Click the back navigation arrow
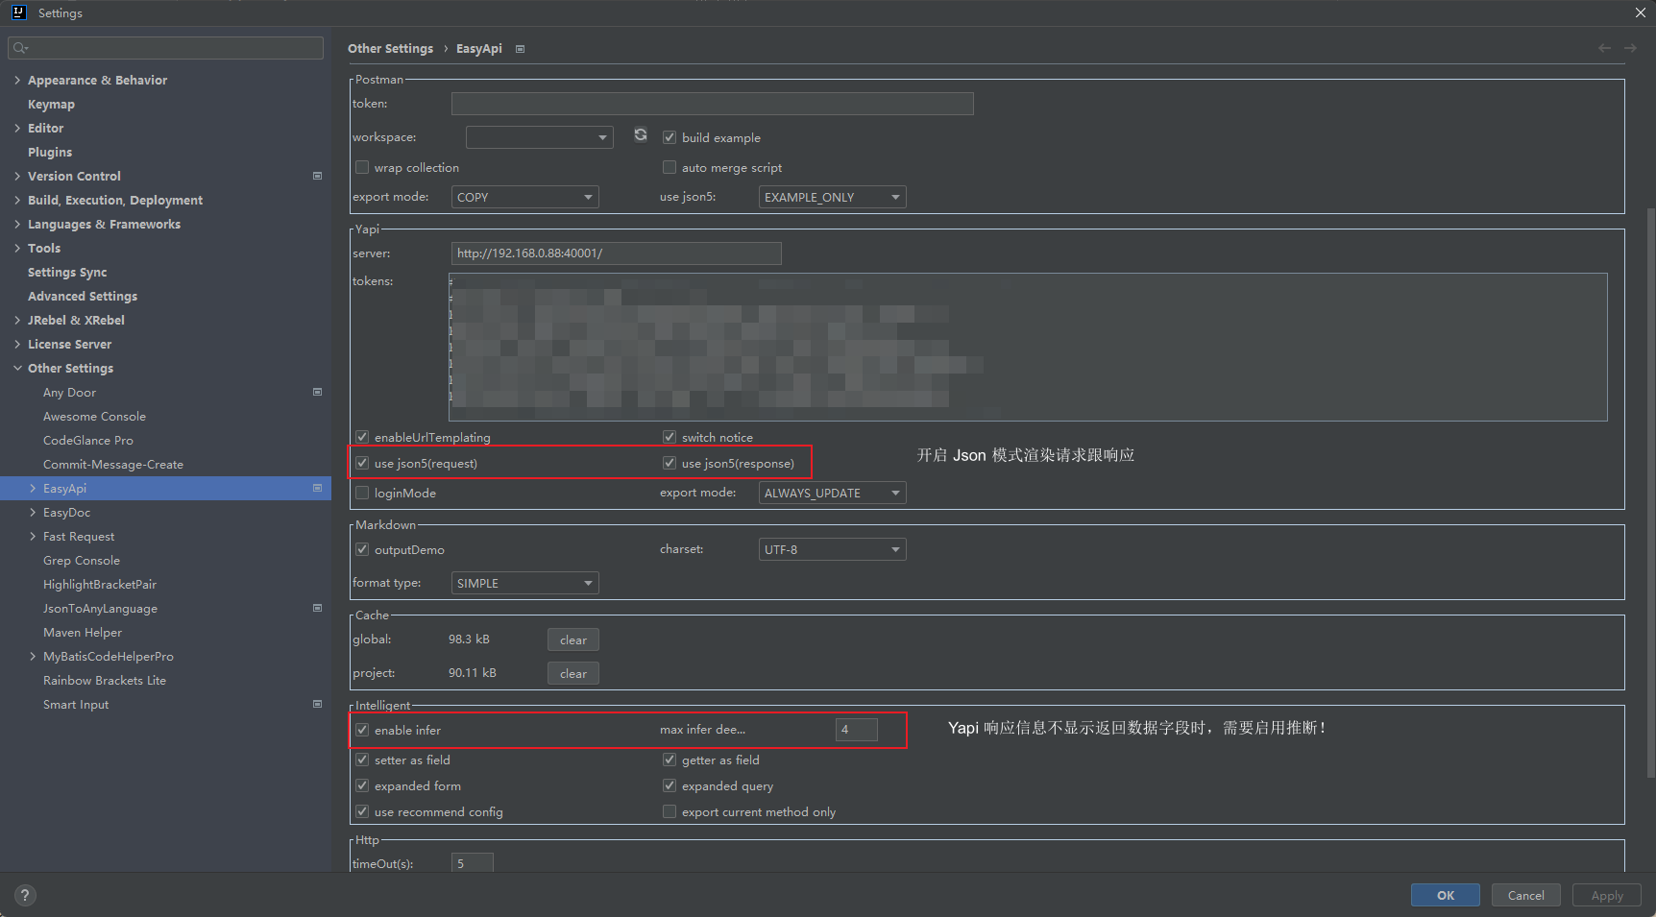 coord(1604,48)
